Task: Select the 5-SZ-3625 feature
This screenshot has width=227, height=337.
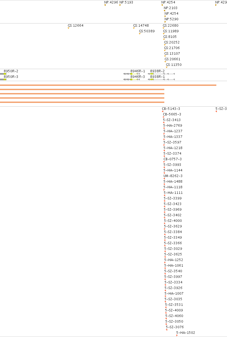Action: coord(173,254)
